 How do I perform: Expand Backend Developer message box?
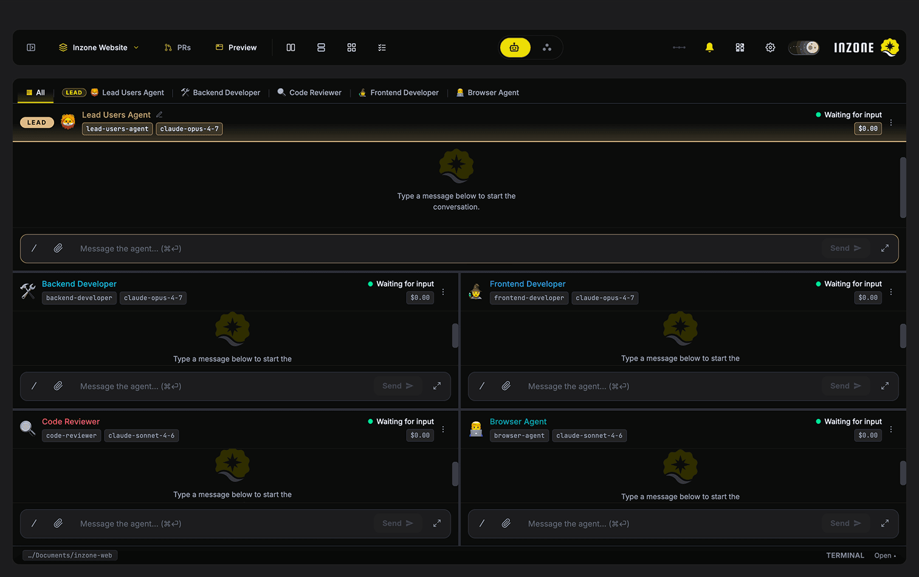[437, 386]
